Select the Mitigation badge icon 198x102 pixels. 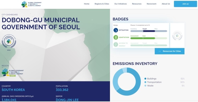tap(116, 30)
